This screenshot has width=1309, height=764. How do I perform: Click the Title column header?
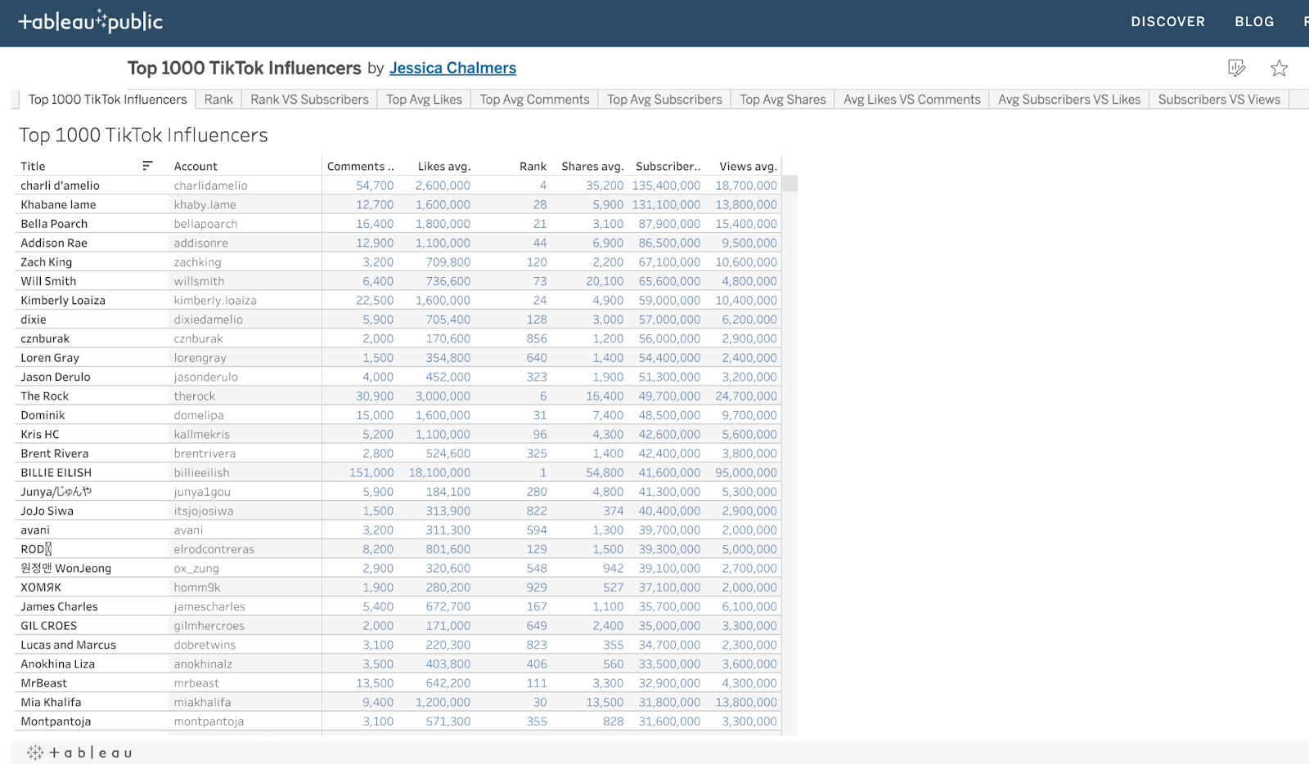point(33,166)
